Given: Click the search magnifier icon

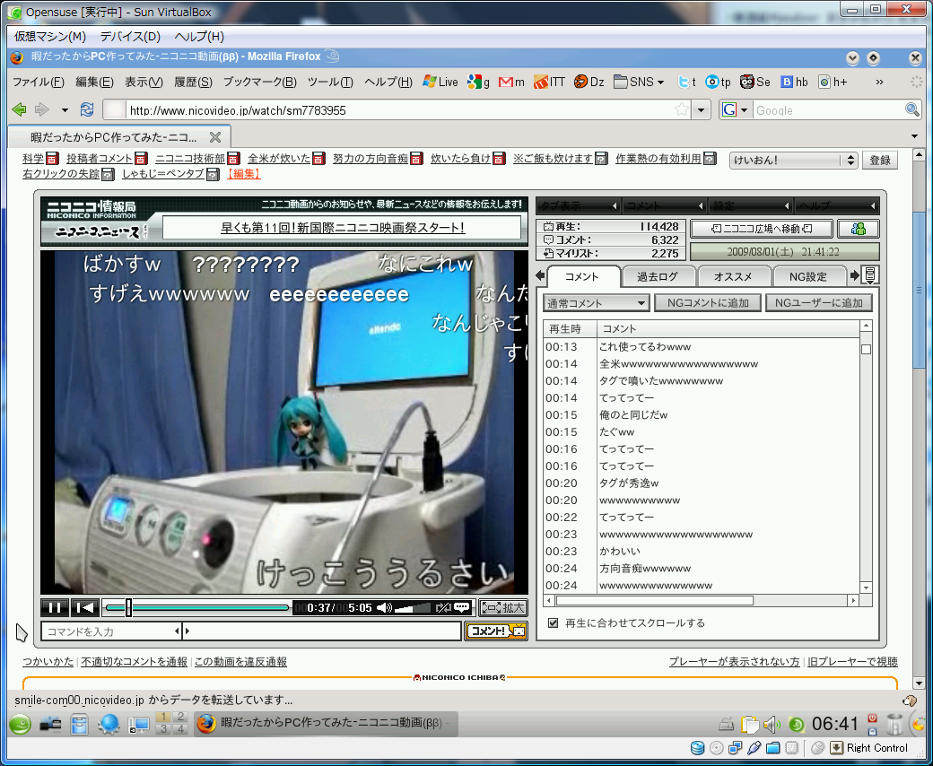Looking at the screenshot, I should [x=911, y=109].
